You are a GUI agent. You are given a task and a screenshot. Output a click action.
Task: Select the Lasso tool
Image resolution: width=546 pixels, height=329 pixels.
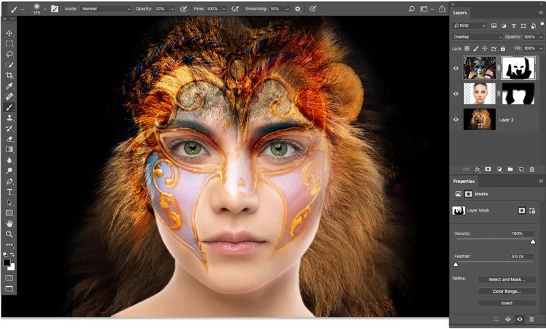(10, 54)
